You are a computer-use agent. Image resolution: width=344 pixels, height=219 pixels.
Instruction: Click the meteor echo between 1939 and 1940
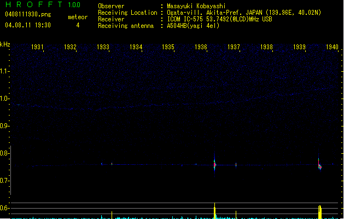pyautogui.click(x=319, y=165)
